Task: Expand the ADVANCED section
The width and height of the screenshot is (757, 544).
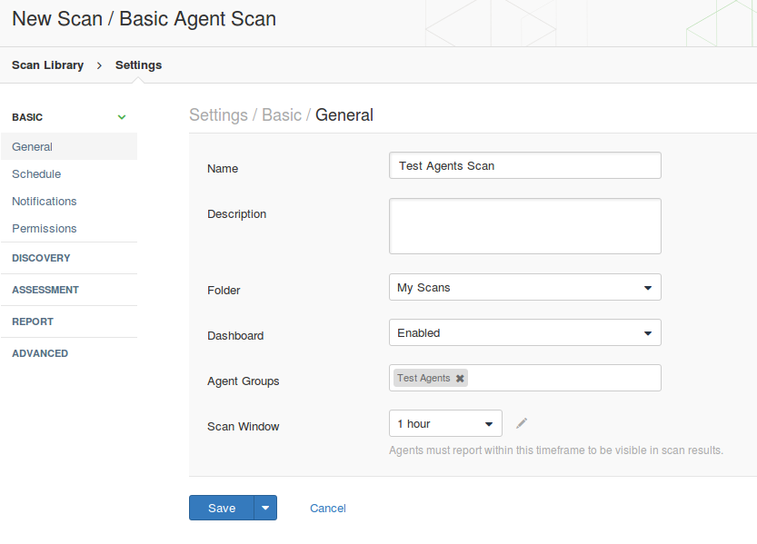Action: [x=69, y=353]
